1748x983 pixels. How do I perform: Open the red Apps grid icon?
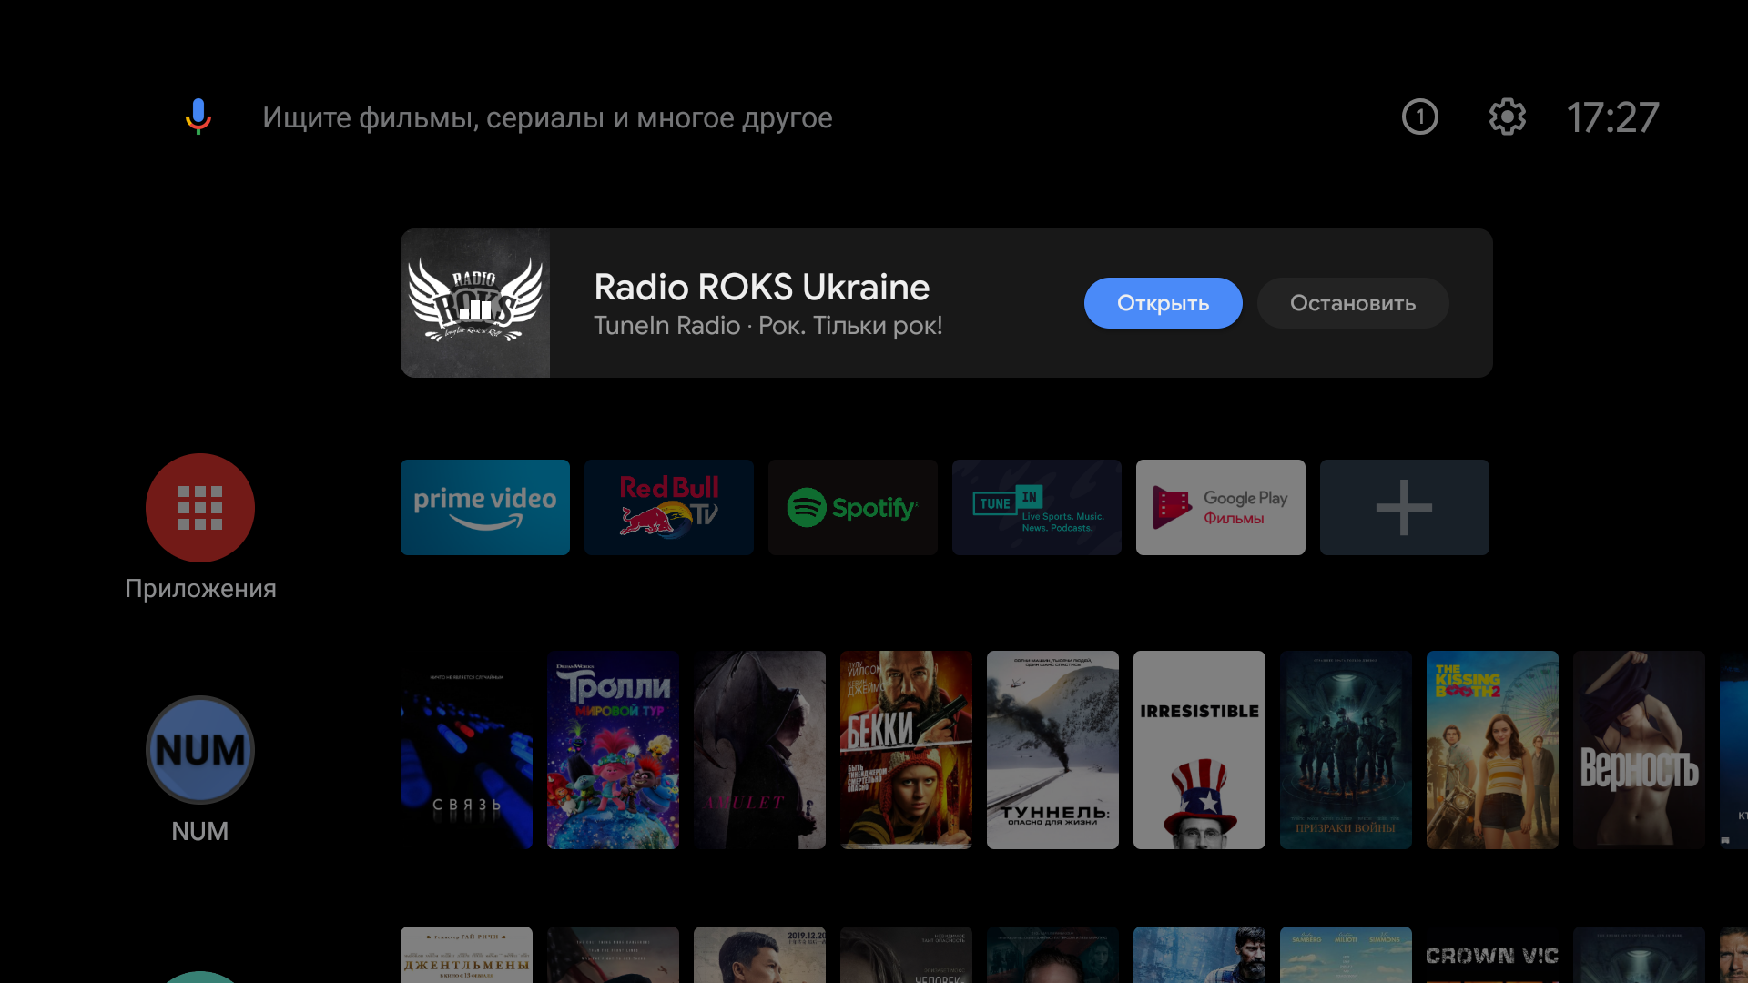[200, 507]
